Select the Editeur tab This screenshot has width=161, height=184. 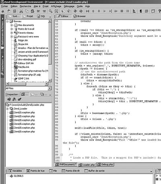pos(63,16)
